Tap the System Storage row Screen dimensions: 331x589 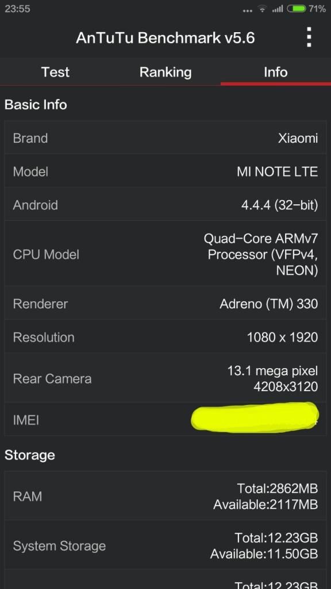pos(165,545)
